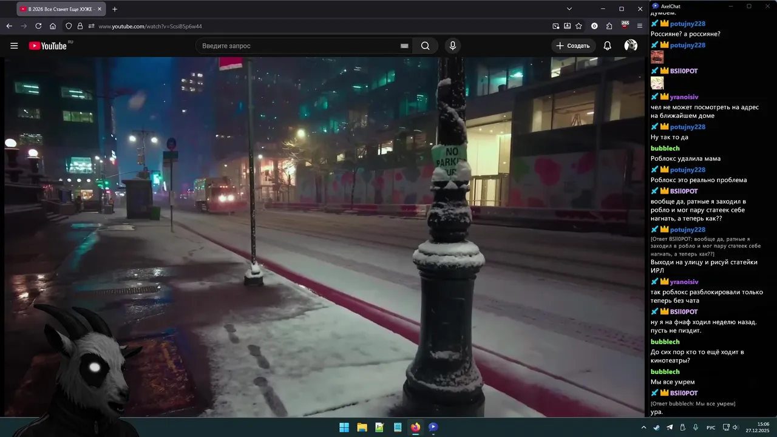
Task: Click the youtube.com URL in address bar
Action: coord(150,26)
